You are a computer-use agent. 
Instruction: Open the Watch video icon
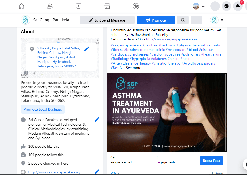79,6
